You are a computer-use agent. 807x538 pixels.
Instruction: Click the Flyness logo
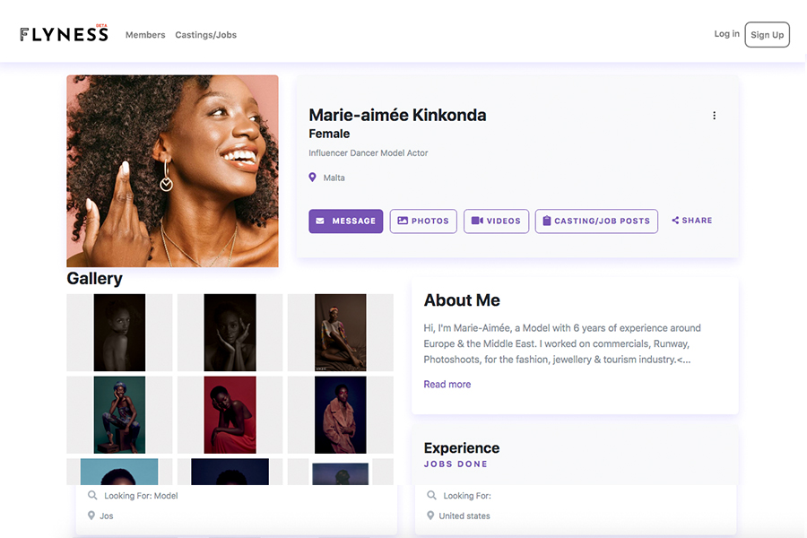[x=65, y=33]
